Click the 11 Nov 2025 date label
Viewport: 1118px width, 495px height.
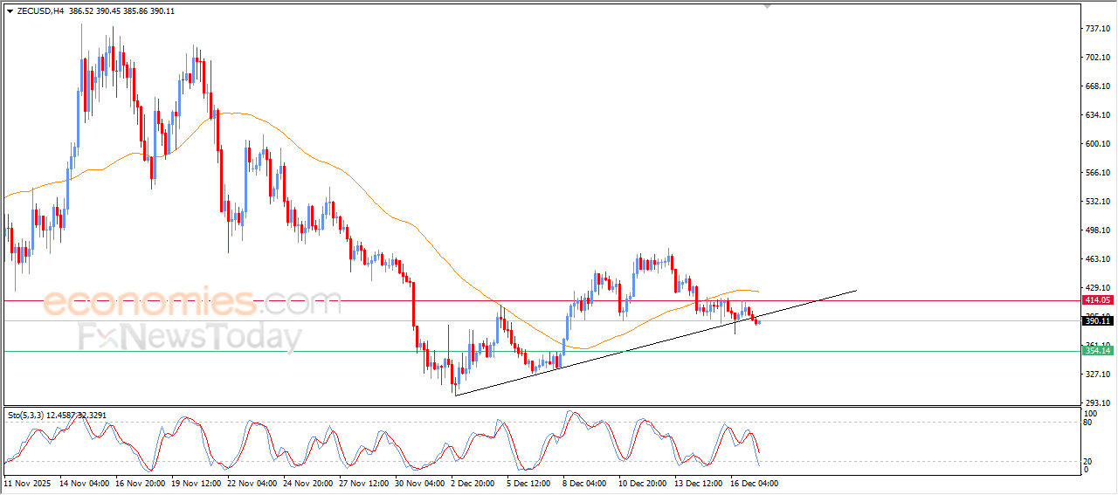(29, 483)
